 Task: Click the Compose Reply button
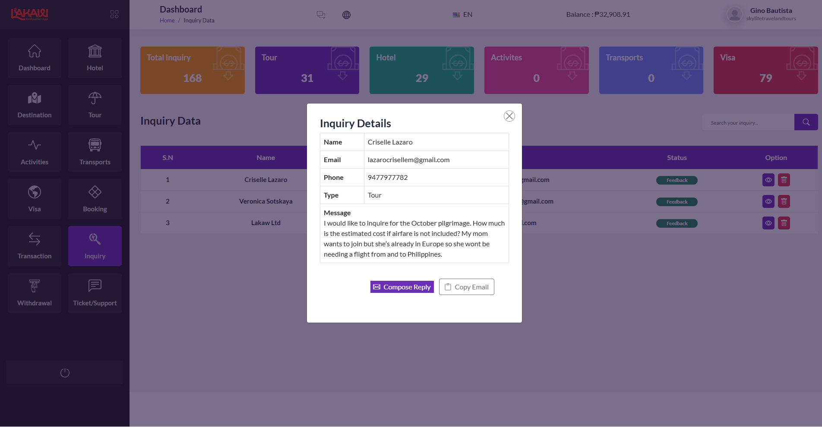click(402, 287)
